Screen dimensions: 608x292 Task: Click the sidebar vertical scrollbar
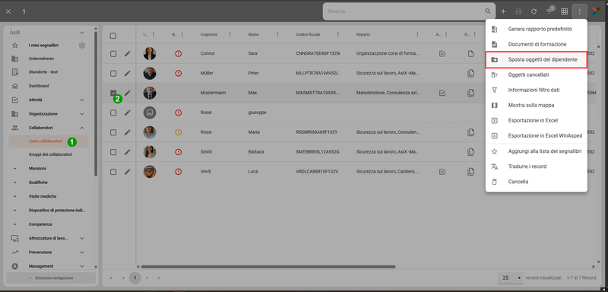(96, 104)
